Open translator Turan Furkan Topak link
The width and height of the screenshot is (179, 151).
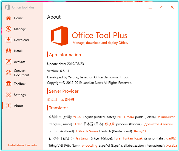coord(128,138)
